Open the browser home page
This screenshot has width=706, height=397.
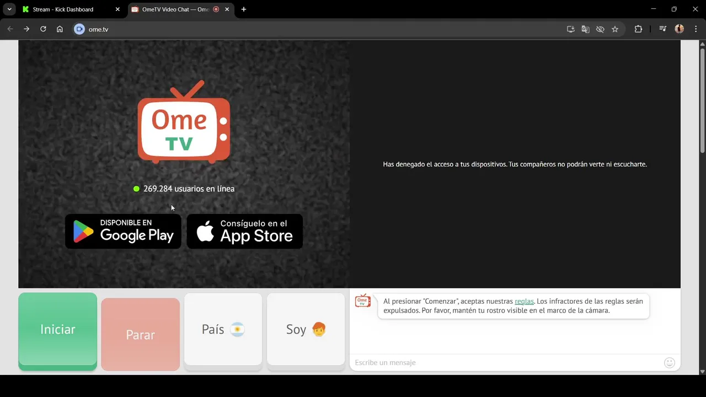[60, 29]
